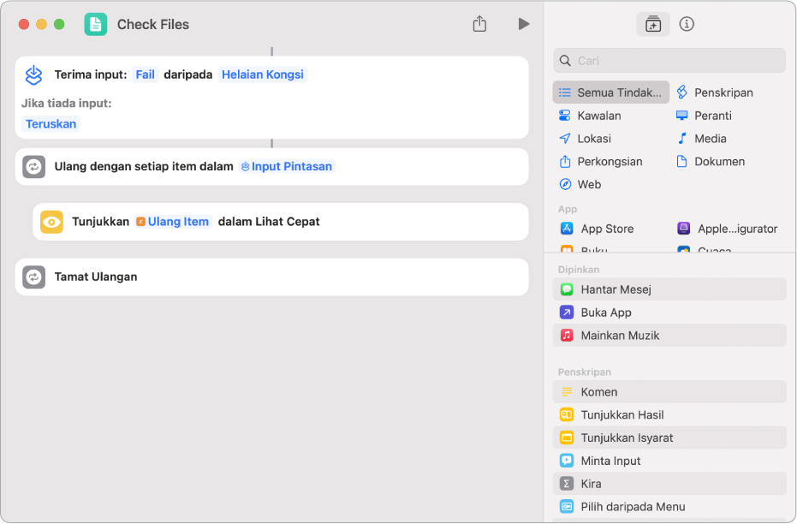The image size is (797, 524).
Task: Click the Lokasi arrow icon
Action: tap(565, 138)
